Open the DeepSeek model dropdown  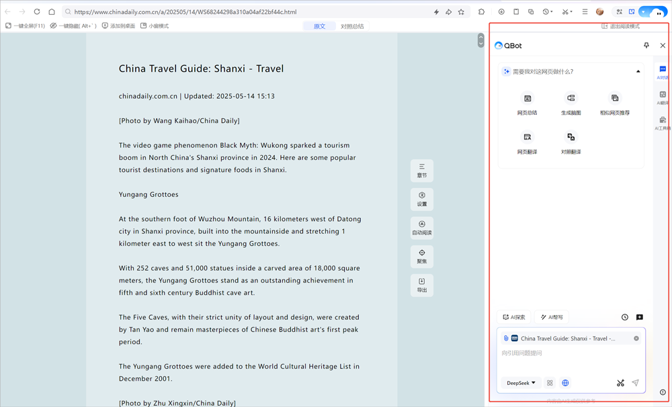point(521,383)
